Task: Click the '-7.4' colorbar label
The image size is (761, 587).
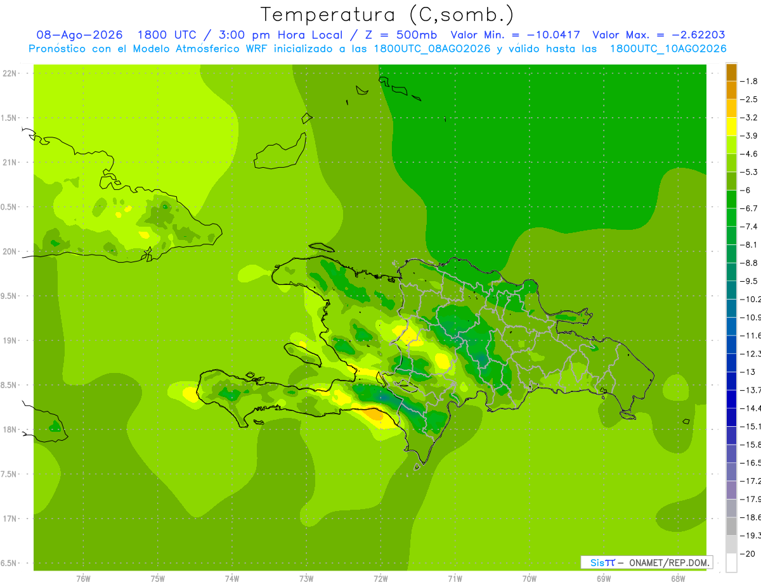Action: click(749, 226)
